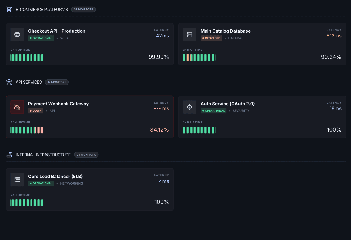The height and width of the screenshot is (240, 351).
Task: Click the globe icon on Checkout API card
Action: click(x=17, y=35)
